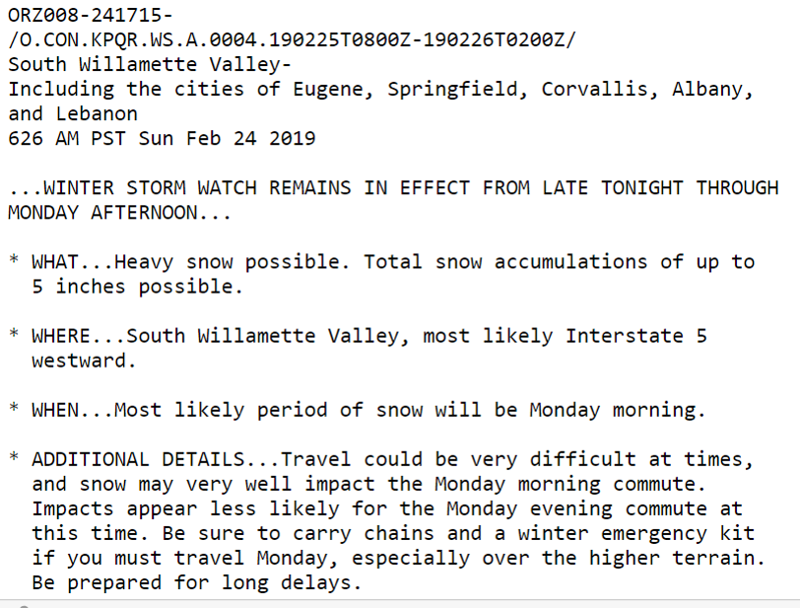Click the South Willamette Valley- heading line
Viewport: 800px width, 608px height.
click(150, 64)
